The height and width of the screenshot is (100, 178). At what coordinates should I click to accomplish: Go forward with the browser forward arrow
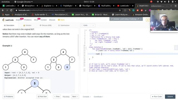pyautogui.click(x=7, y=10)
